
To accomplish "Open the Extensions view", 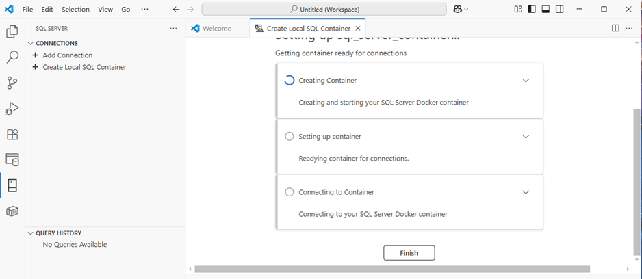I will pos(12,134).
